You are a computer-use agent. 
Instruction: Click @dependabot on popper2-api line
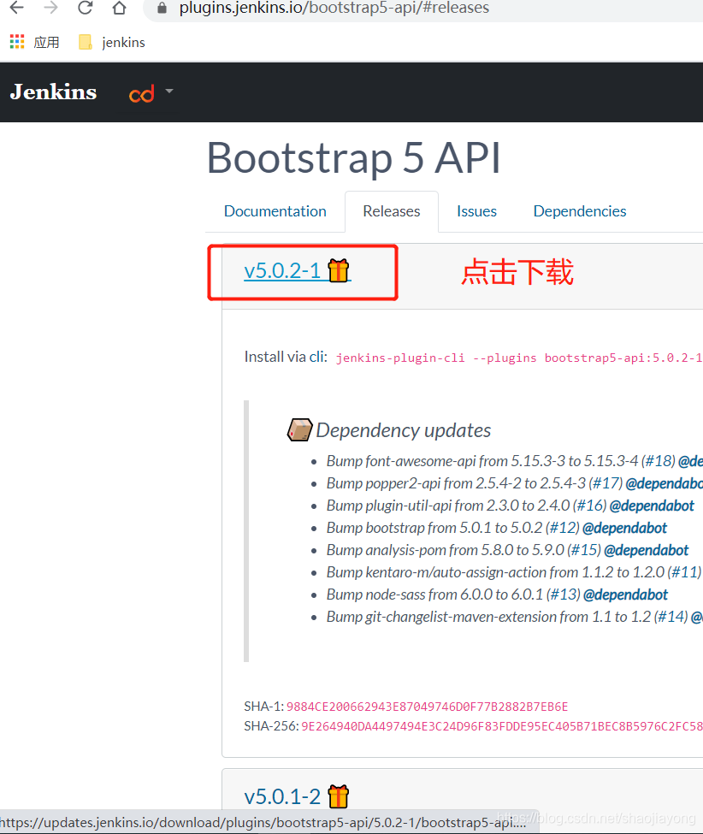(x=665, y=483)
